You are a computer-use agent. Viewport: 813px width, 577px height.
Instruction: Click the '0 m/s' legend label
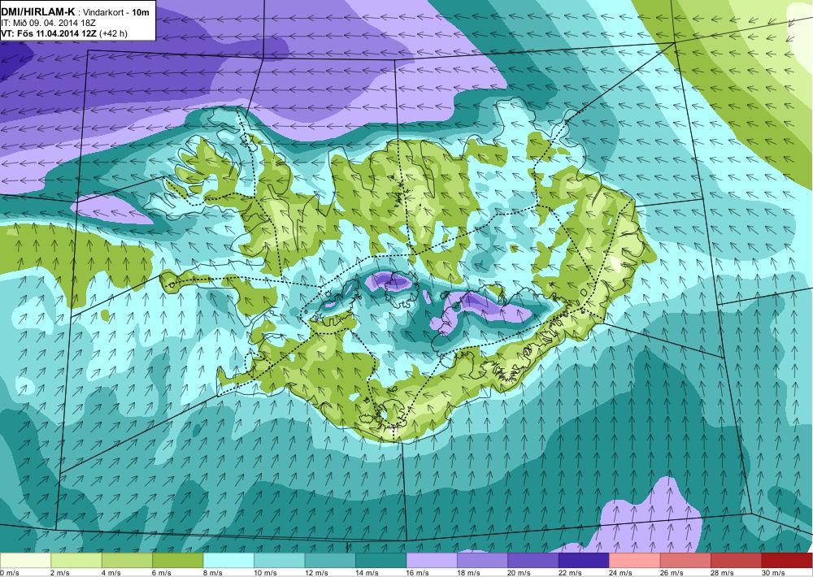click(x=9, y=573)
